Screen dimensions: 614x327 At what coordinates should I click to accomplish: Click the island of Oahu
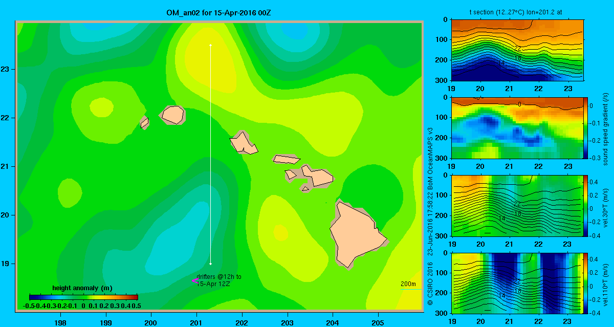click(x=243, y=143)
